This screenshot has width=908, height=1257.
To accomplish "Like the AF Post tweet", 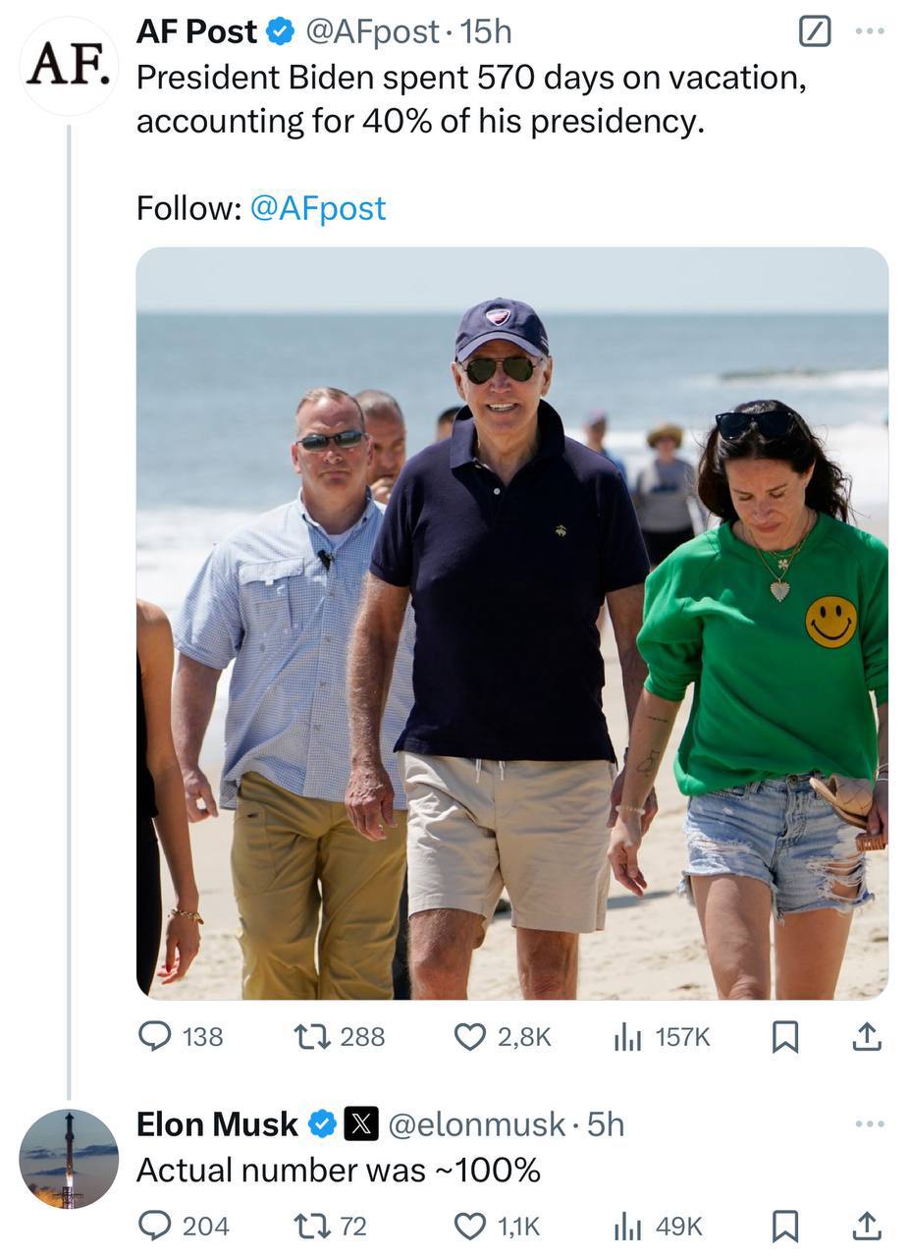I will (x=470, y=1036).
